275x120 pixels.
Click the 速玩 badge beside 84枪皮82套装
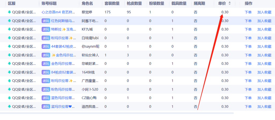pyautogui.click(x=46, y=72)
